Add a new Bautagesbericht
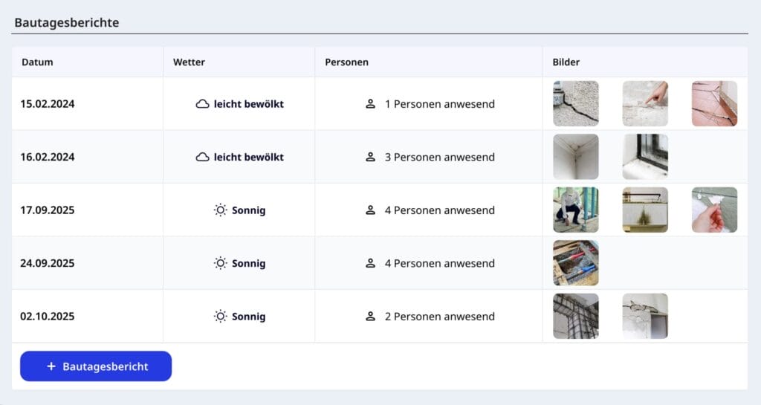The height and width of the screenshot is (405, 761). click(96, 366)
